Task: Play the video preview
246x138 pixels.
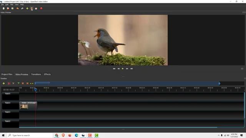Action: tap(123, 69)
